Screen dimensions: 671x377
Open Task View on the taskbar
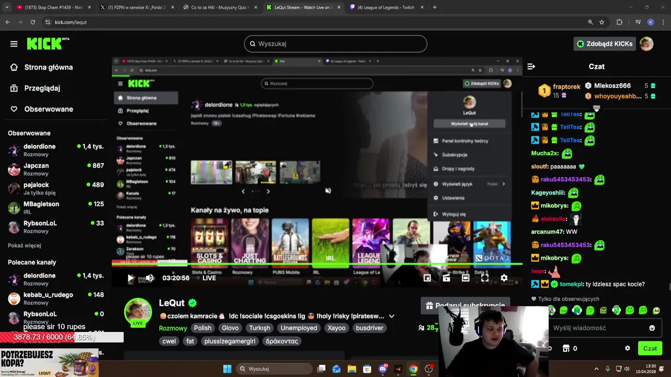coord(321,369)
